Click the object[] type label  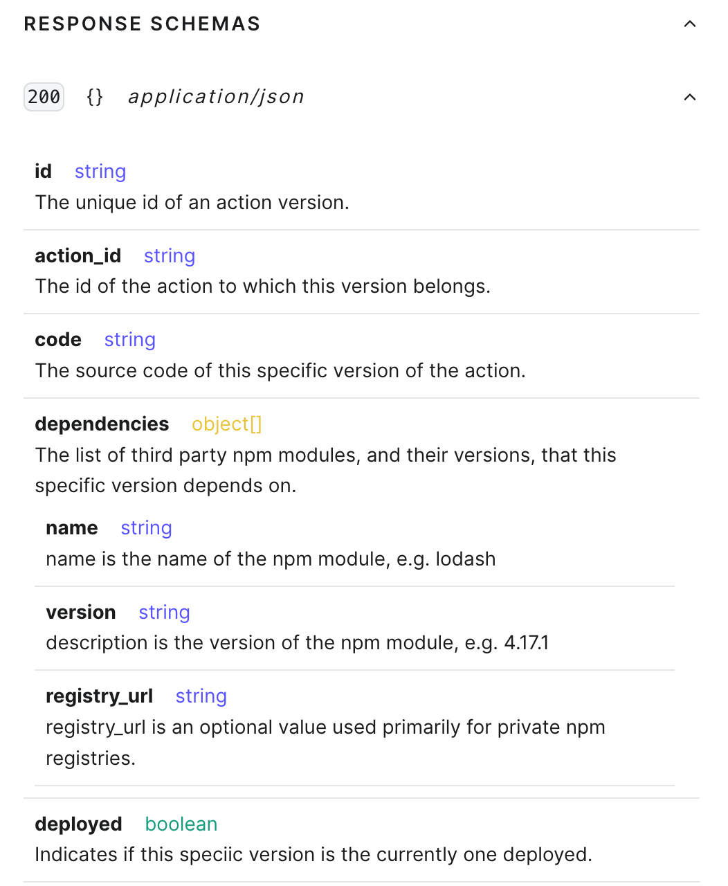[x=227, y=424]
